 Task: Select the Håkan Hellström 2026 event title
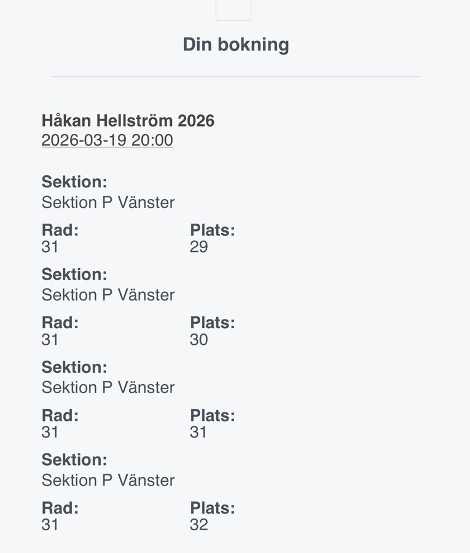(128, 120)
